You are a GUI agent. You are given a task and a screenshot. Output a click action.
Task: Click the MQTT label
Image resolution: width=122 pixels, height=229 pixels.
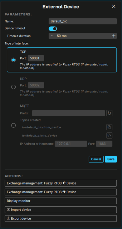[x=24, y=106]
